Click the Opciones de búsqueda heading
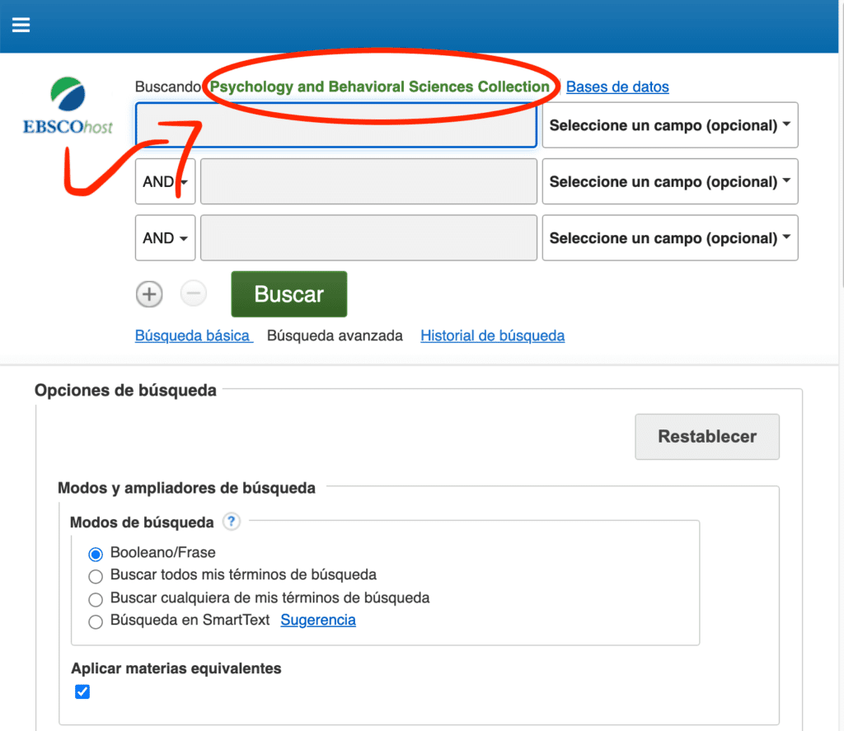This screenshot has width=844, height=731. coord(125,391)
